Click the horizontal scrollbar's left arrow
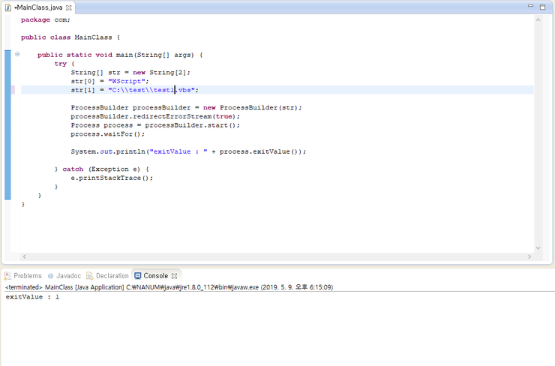This screenshot has width=555, height=366. 25,257
